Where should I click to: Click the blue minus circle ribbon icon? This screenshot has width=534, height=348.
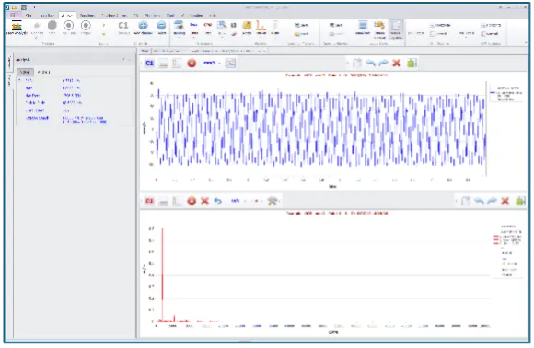pyautogui.click(x=161, y=25)
